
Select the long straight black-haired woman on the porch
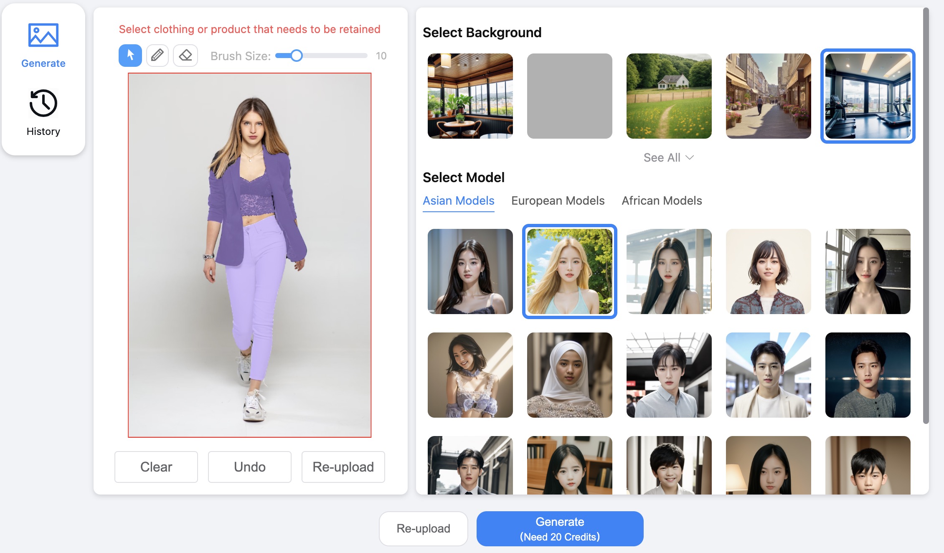click(x=669, y=271)
